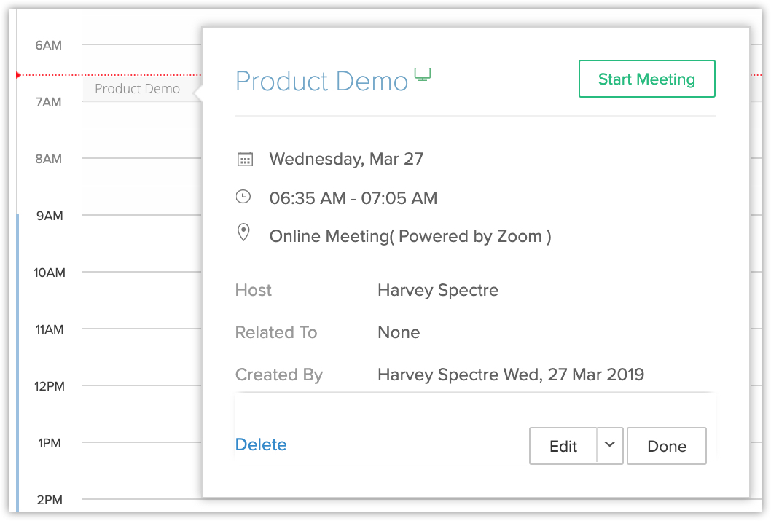
Task: Click the red current-time marker
Action: pos(17,74)
